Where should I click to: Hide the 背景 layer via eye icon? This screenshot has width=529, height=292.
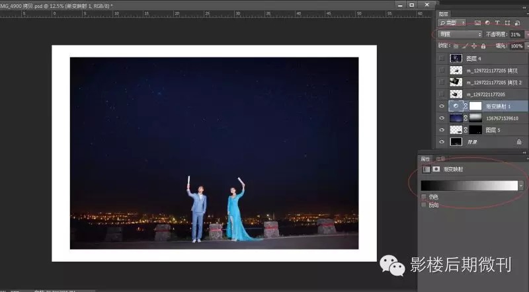point(442,142)
